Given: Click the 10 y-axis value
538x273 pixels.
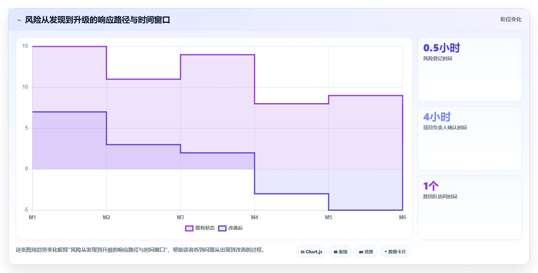Looking at the screenshot, I should pyautogui.click(x=25, y=87).
